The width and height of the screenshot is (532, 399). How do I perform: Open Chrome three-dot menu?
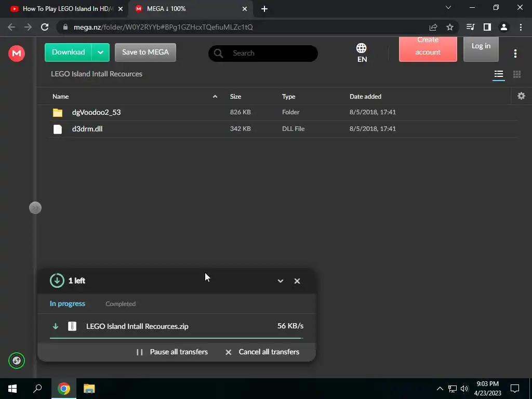(521, 27)
